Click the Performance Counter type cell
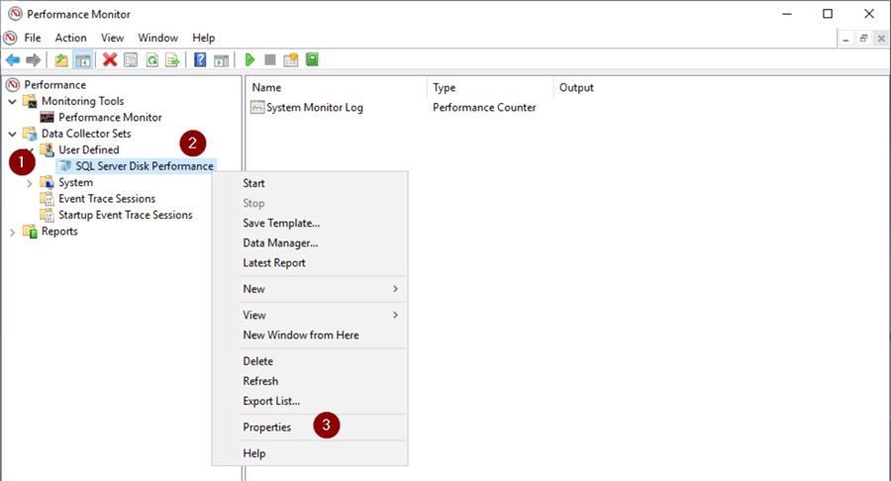This screenshot has width=891, height=481. (x=484, y=107)
